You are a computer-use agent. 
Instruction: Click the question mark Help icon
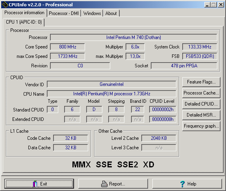[x=182, y=184]
